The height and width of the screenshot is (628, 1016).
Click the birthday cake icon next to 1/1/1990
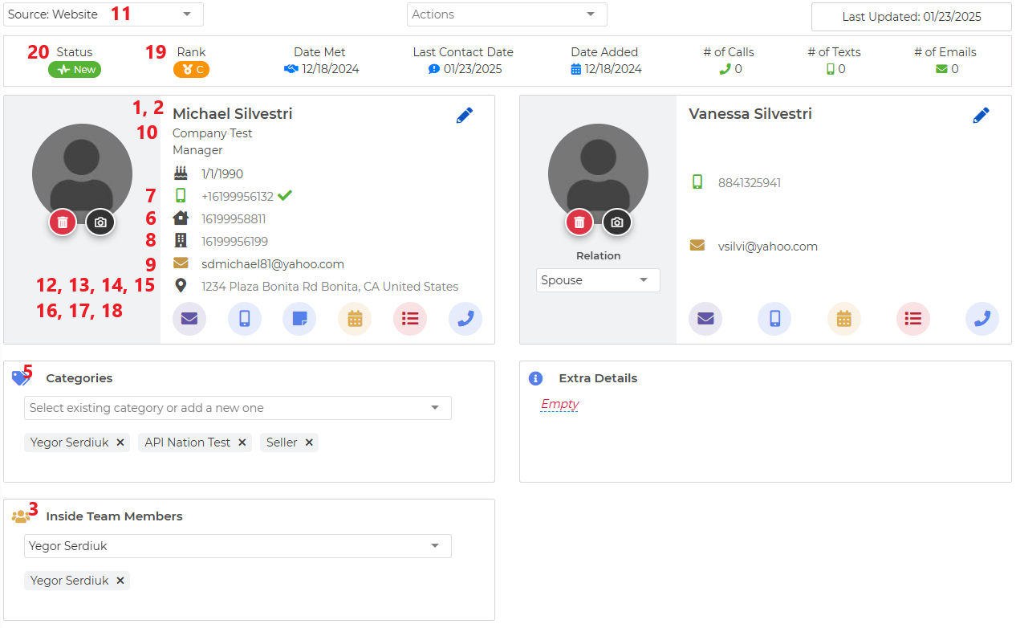(x=181, y=173)
